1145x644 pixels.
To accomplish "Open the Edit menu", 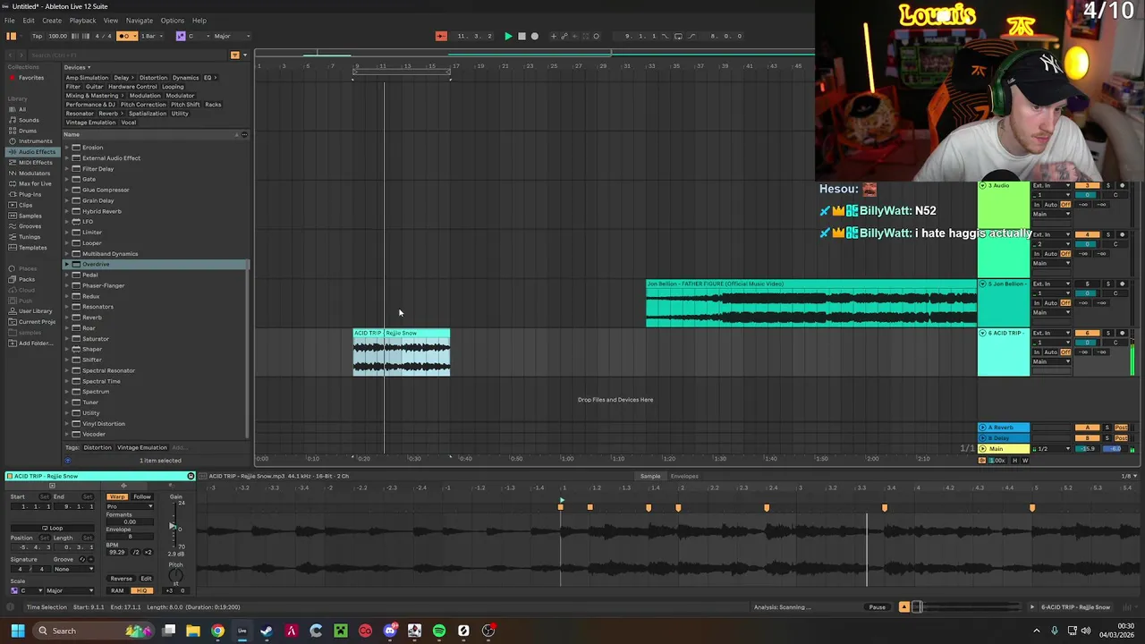I will (x=29, y=21).
